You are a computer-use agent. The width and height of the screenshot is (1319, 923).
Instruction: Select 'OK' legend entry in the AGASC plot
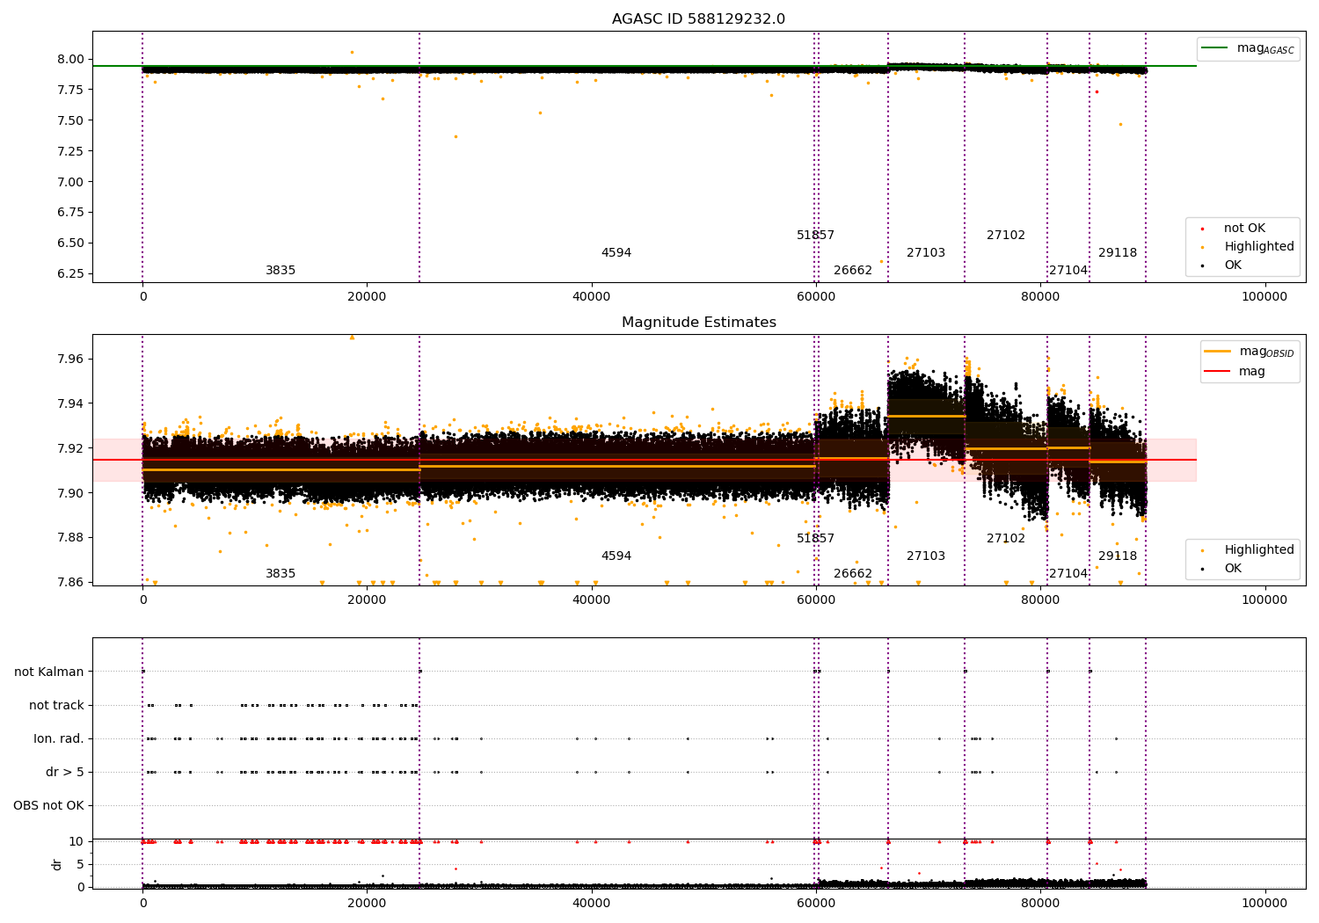[1233, 265]
